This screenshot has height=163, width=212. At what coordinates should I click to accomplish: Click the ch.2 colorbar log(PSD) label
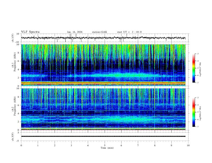tap(200, 113)
